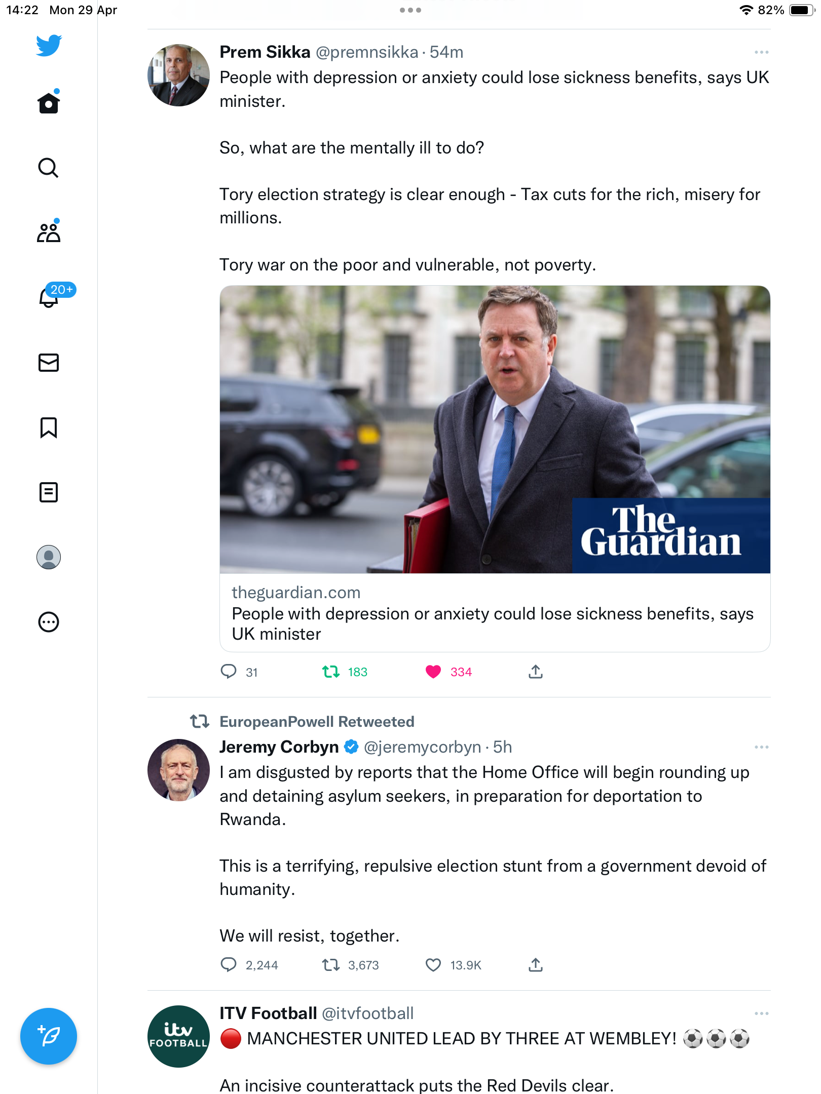Open more options on Jeremy Corbyn's tweet

click(761, 747)
